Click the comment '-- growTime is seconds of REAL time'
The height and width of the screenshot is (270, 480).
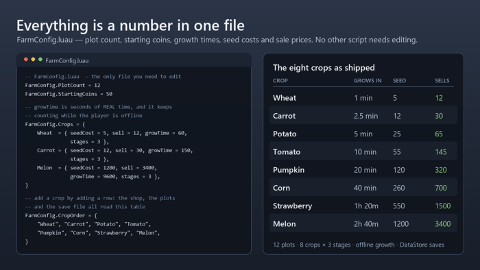(99, 107)
